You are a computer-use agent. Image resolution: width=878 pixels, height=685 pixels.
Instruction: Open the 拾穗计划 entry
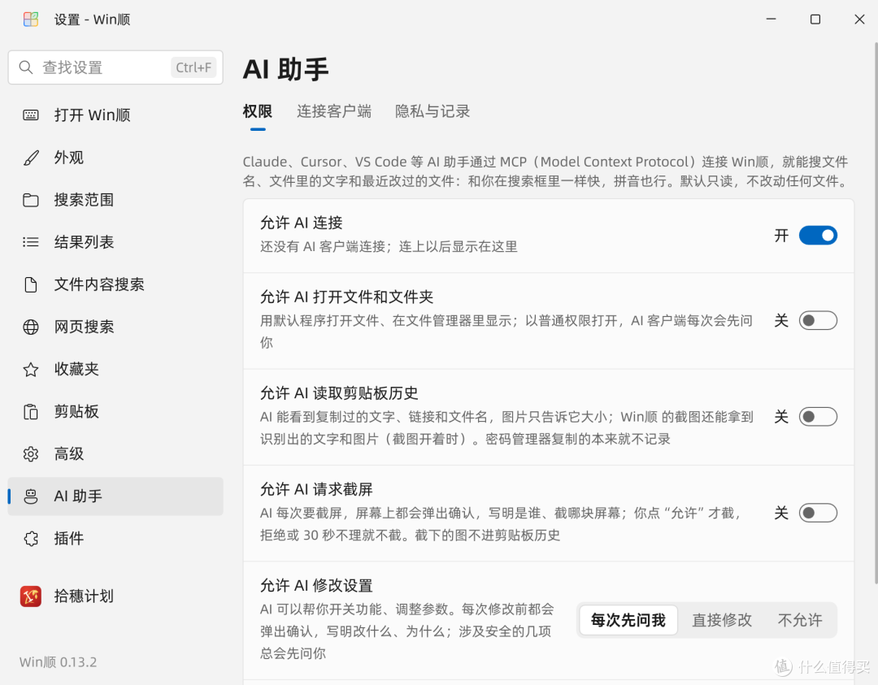click(115, 596)
